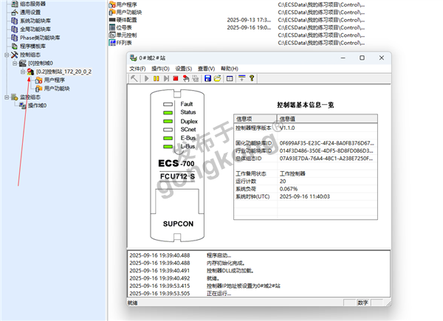The height and width of the screenshot is (321, 443).
Task: Select the 单元控制 list entry name
Action: click(x=126, y=35)
